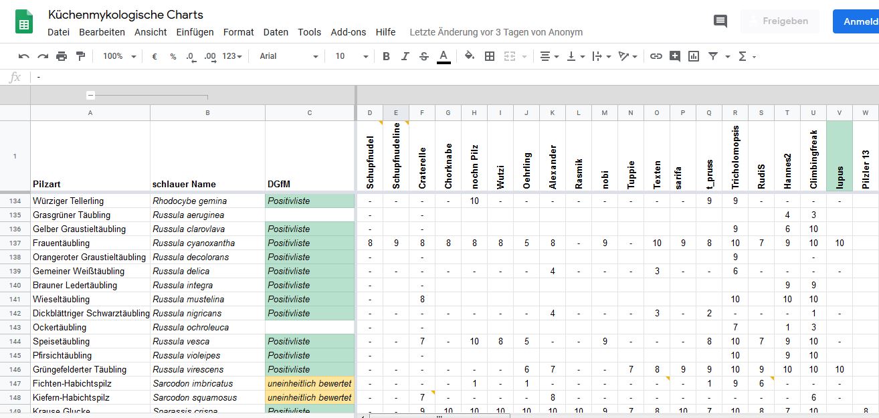
Task: Open the zoom level 100% dropdown
Action: (119, 56)
